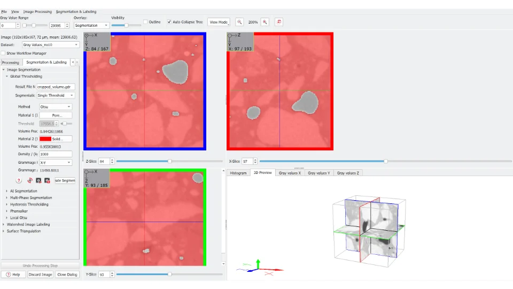Open the Image Processing menu
The height and width of the screenshot is (289, 513).
pyautogui.click(x=37, y=11)
